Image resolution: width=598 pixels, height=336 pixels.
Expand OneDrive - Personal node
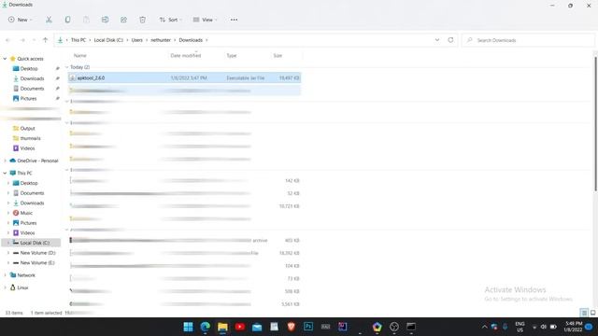click(x=5, y=161)
